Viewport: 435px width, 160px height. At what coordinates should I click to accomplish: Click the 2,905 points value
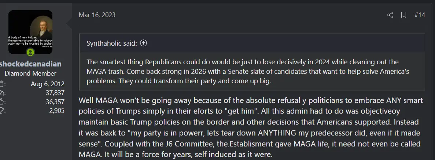coord(56,110)
